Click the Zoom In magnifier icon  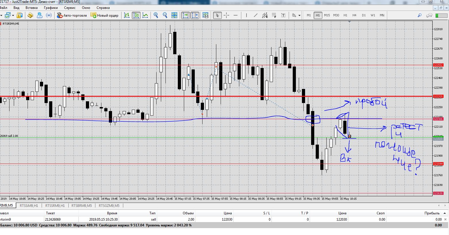coord(156,15)
